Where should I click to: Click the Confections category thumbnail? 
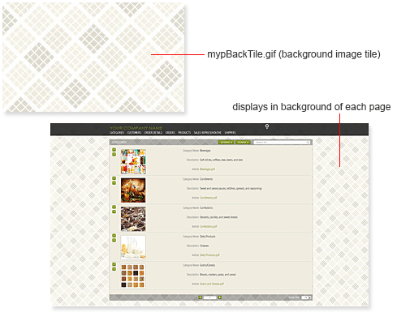pos(133,219)
